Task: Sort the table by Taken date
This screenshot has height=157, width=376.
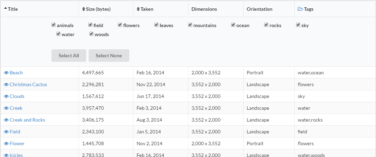Action: 147,9
